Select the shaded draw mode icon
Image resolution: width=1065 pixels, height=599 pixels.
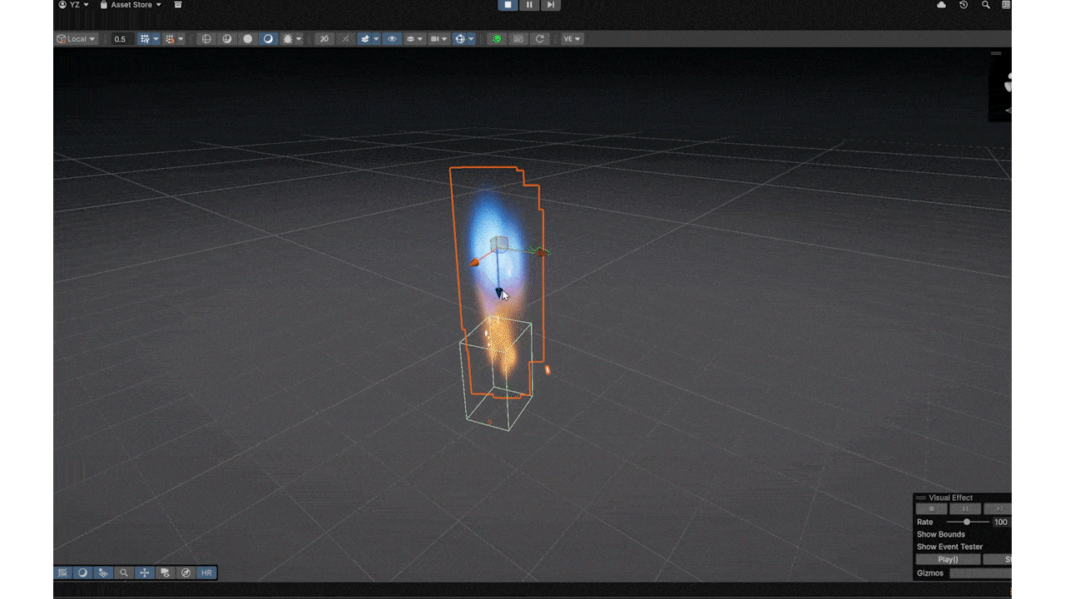268,39
